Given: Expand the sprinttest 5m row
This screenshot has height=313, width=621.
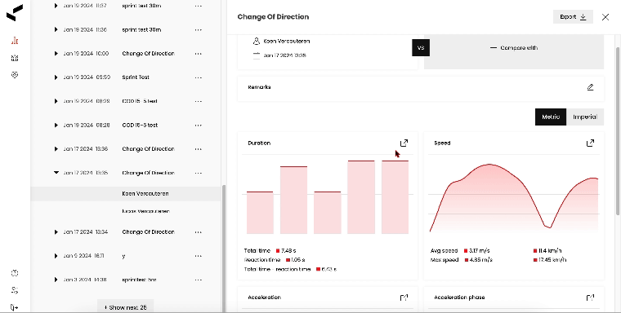Looking at the screenshot, I should [x=56, y=280].
